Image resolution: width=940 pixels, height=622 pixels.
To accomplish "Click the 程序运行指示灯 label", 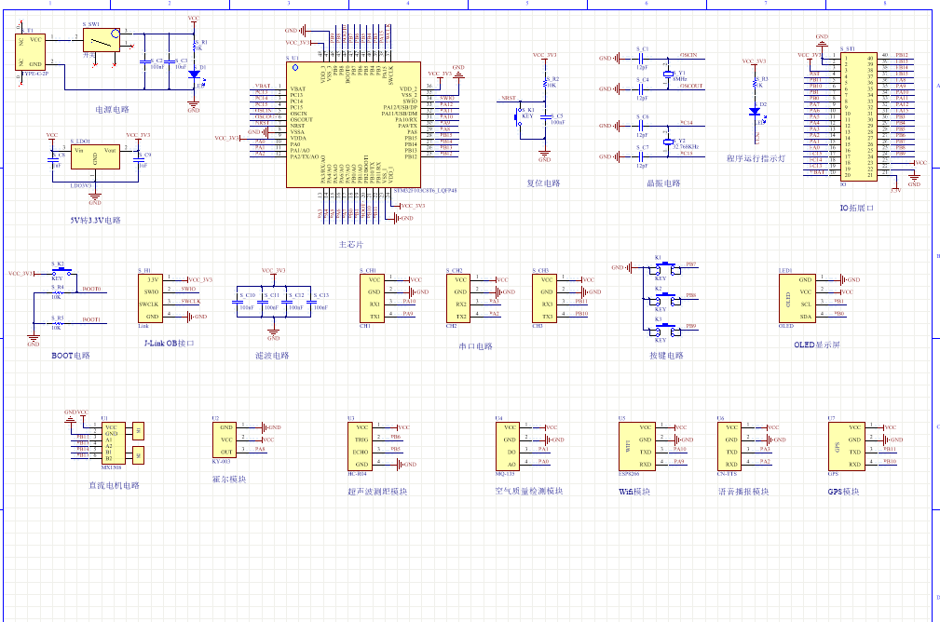I will pos(756,159).
